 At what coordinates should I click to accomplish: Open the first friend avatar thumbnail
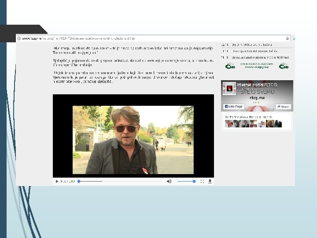229,123
